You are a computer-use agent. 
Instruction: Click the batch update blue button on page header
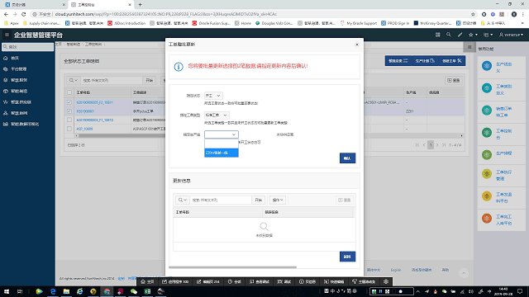tap(398, 61)
